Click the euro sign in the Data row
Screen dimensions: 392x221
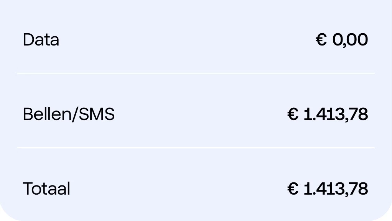pyautogui.click(x=321, y=40)
